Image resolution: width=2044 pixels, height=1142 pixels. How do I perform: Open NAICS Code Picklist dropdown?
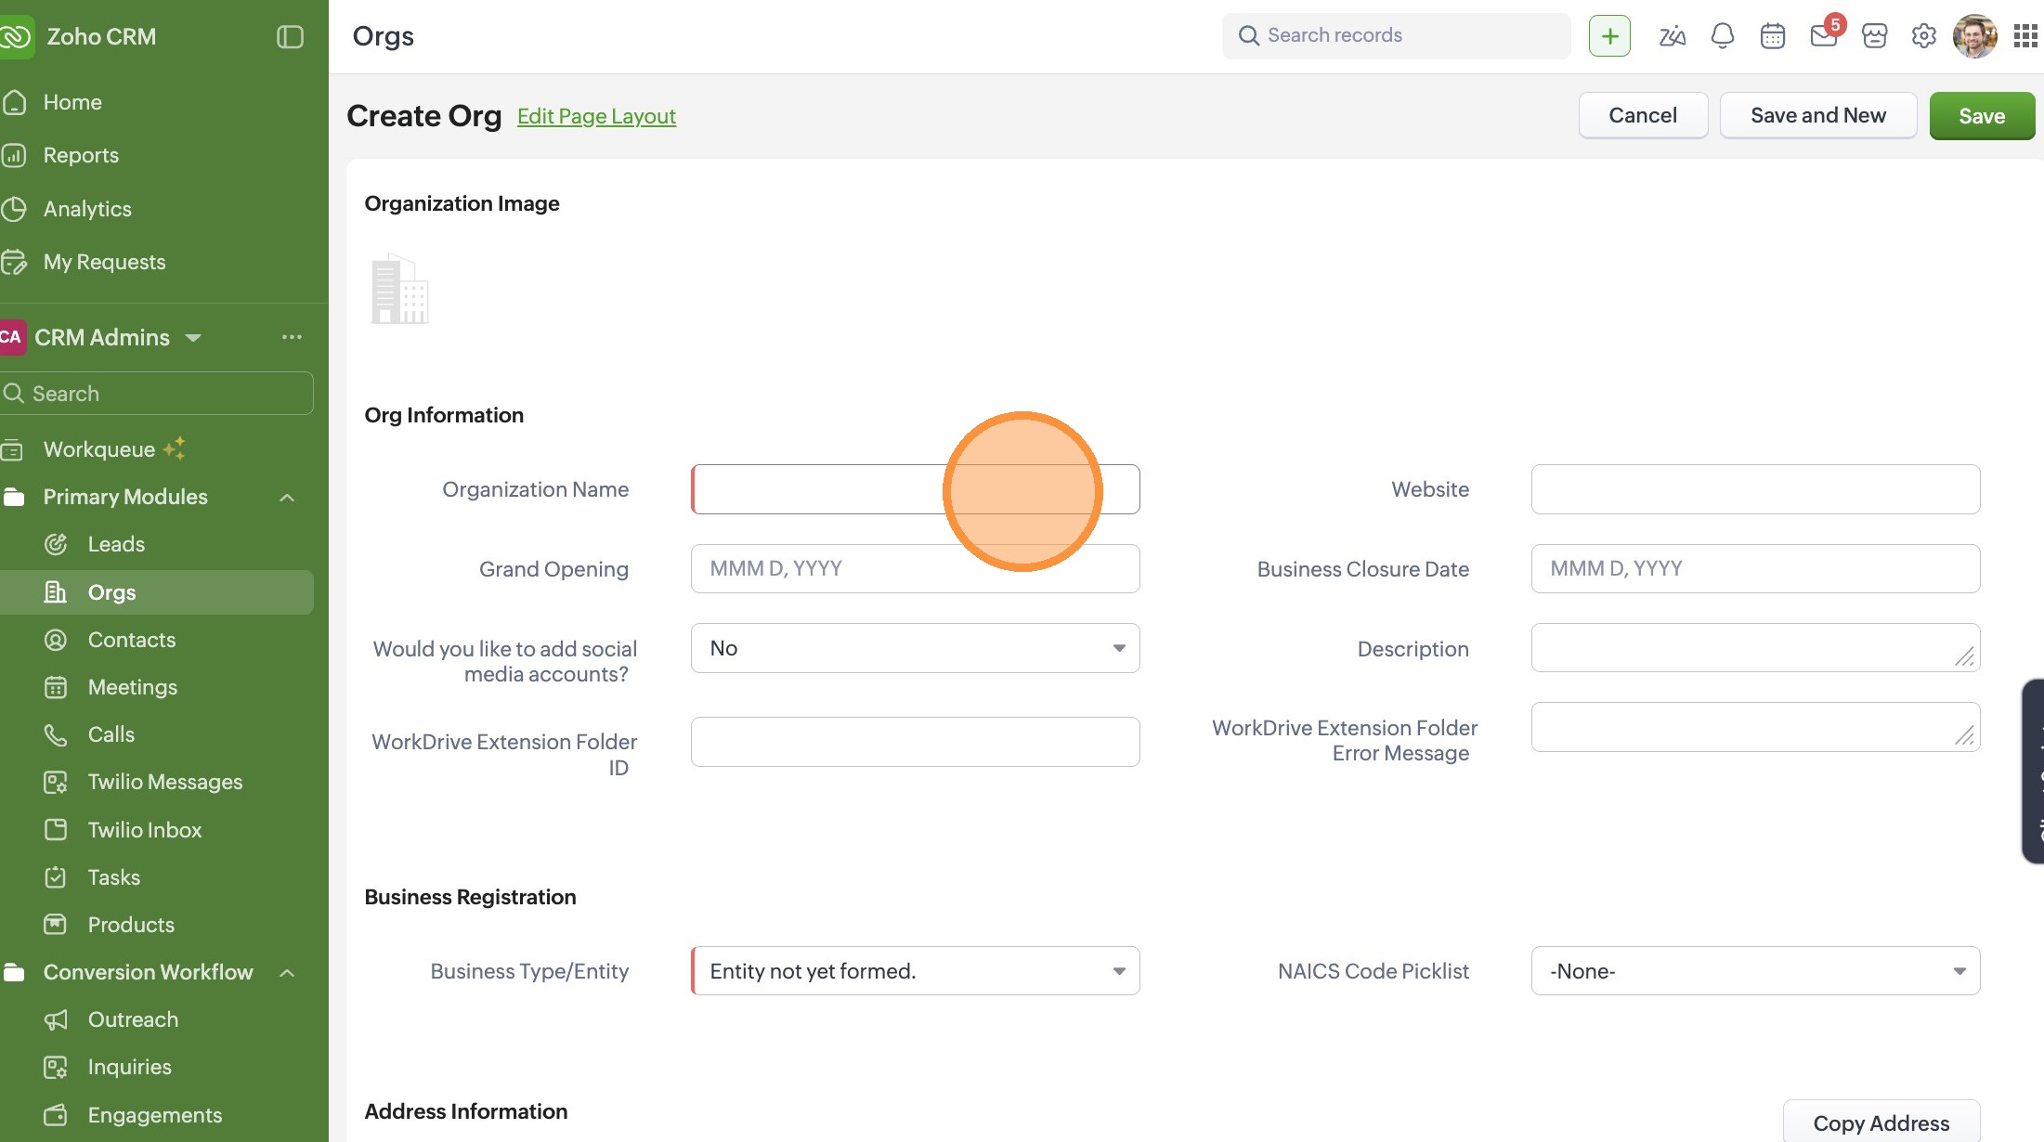point(1754,971)
